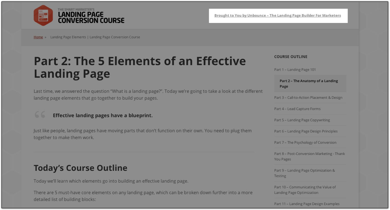Image resolution: width=390 pixels, height=210 pixels.
Task: Open Part 10 – Communicating the Value of Optimization
Action: pos(305,190)
